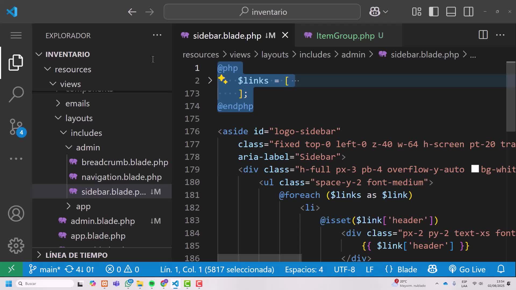Change LF end of line sequence

[370, 269]
